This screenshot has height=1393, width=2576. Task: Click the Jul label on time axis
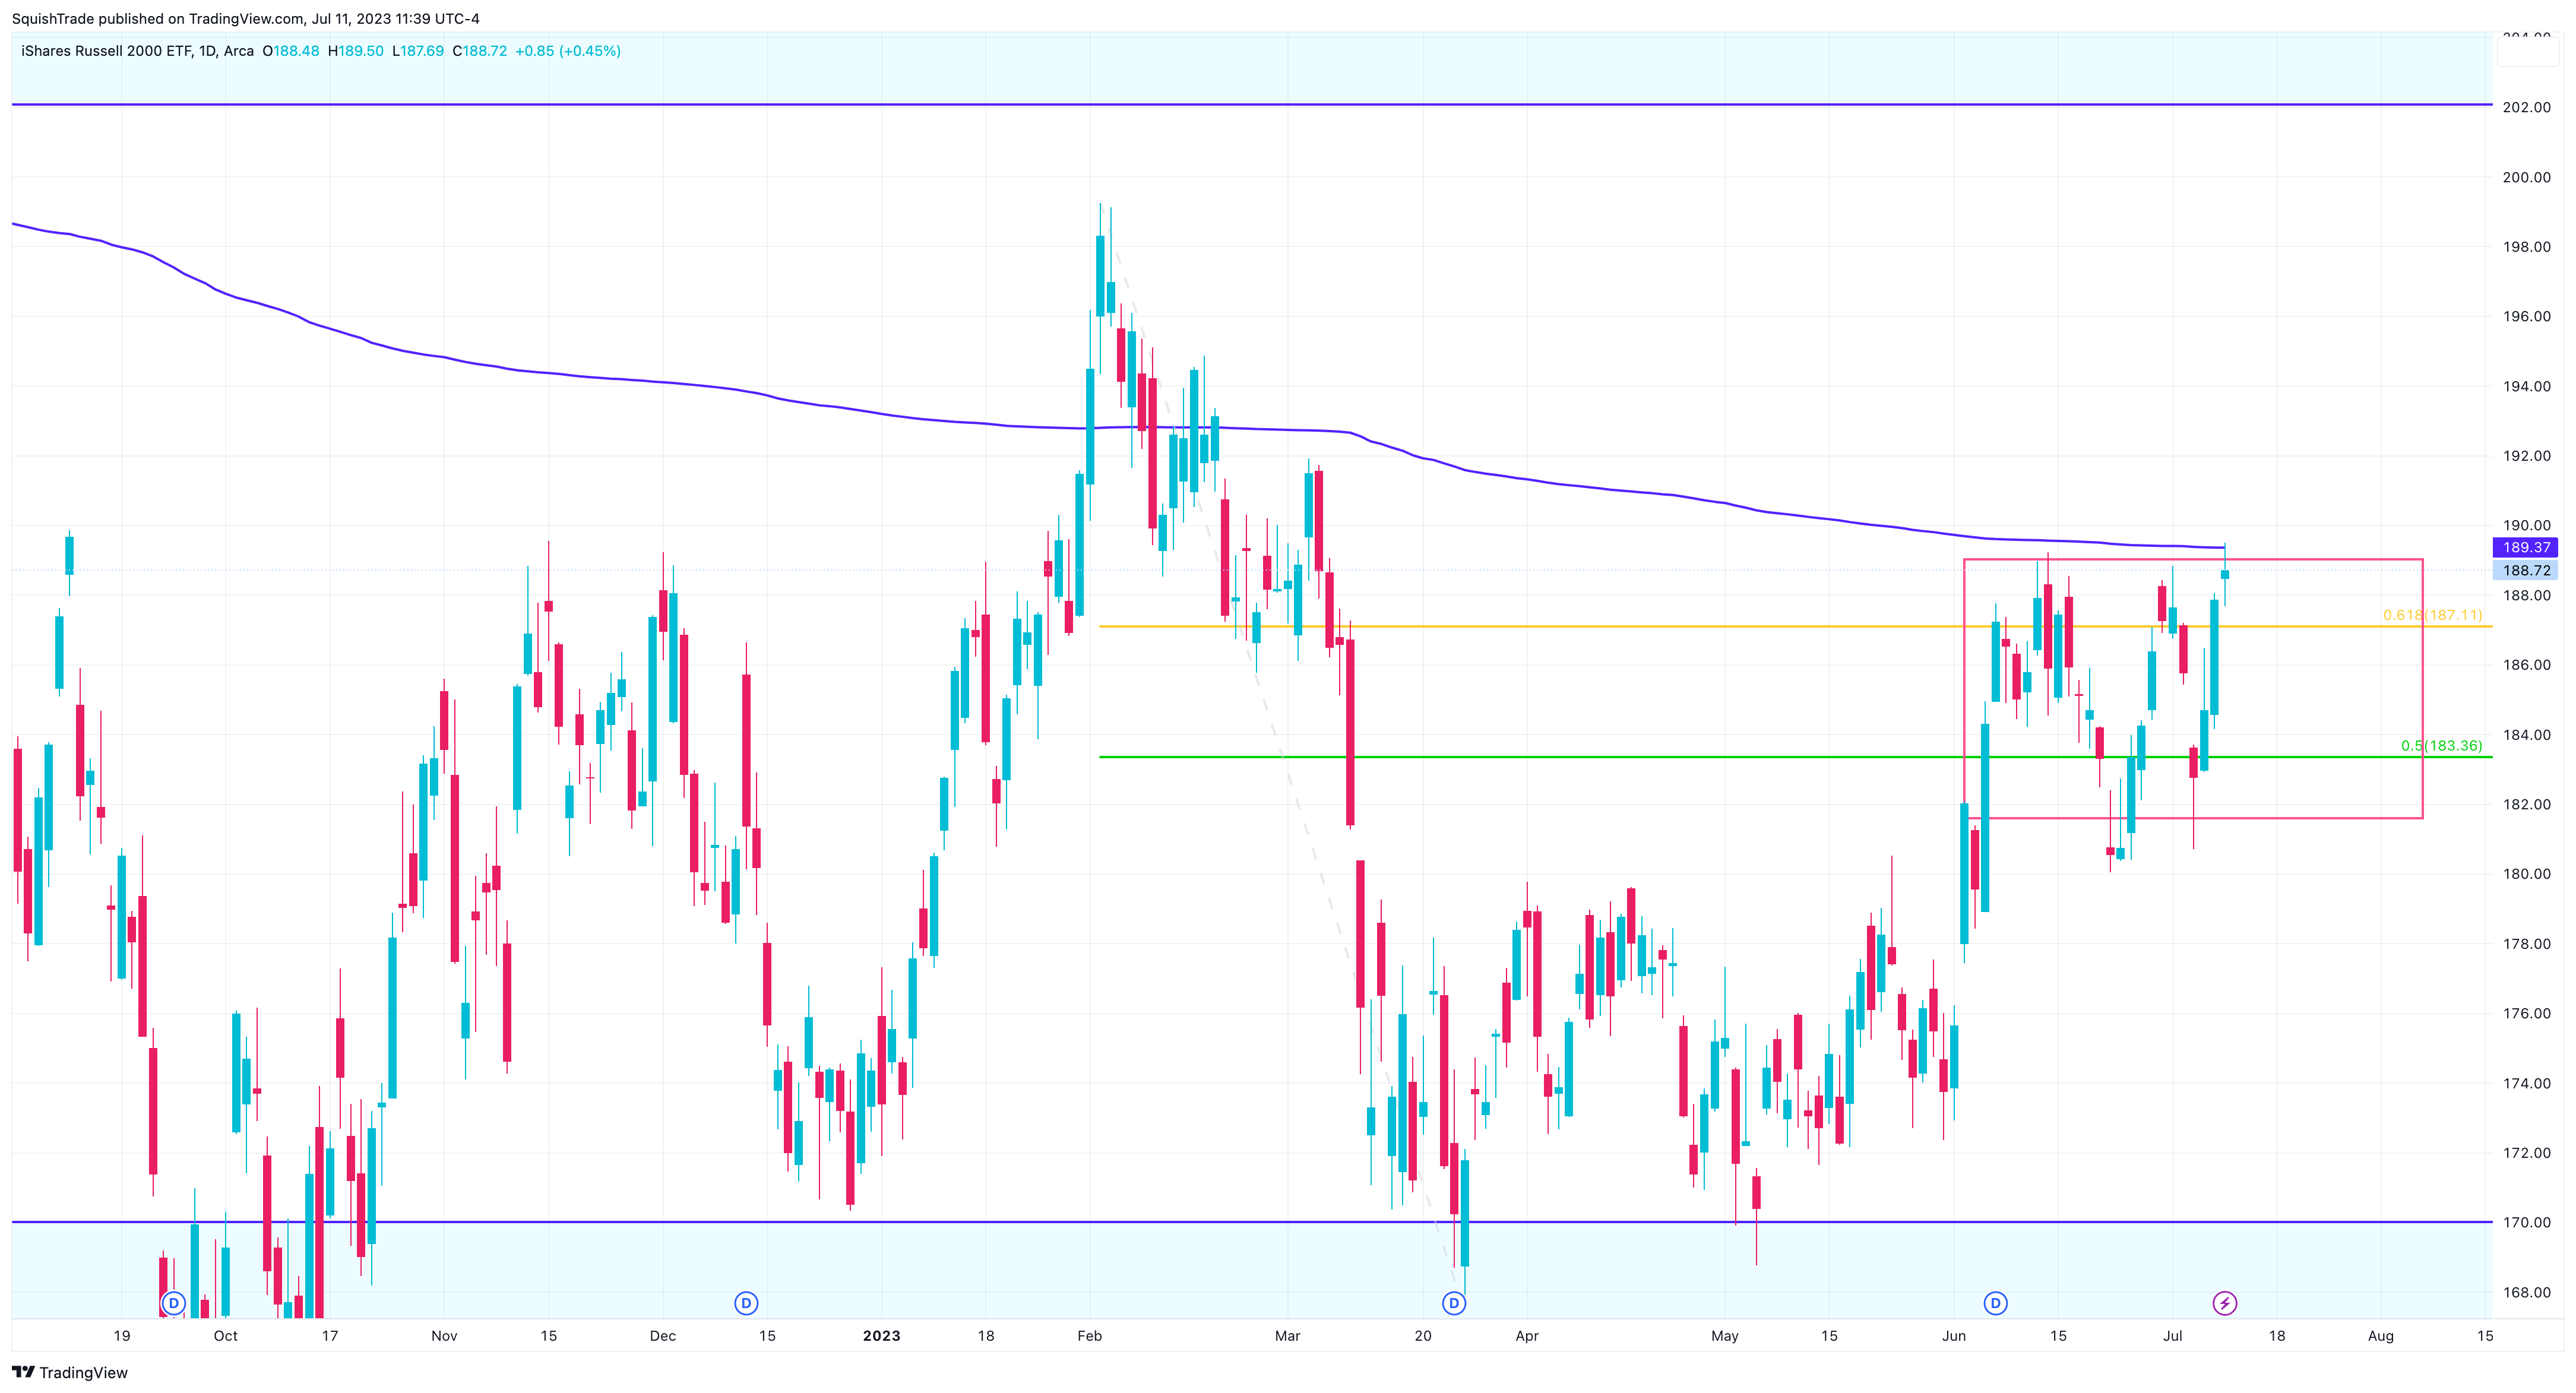click(2173, 1336)
